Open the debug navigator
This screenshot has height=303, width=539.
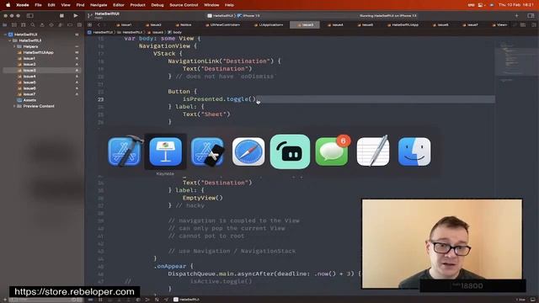pyautogui.click(x=61, y=24)
